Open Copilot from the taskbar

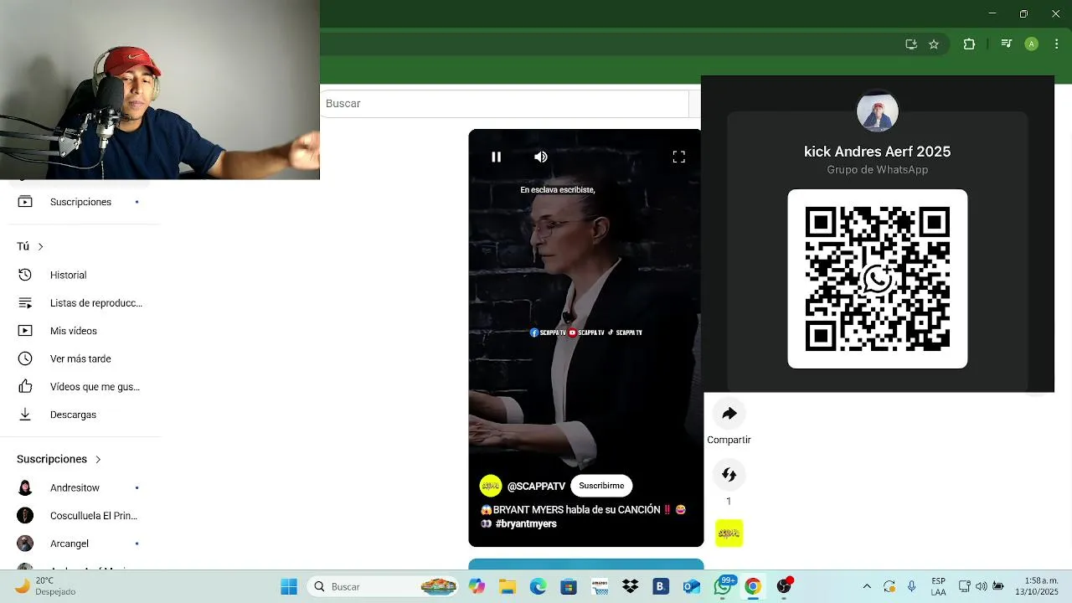point(477,586)
